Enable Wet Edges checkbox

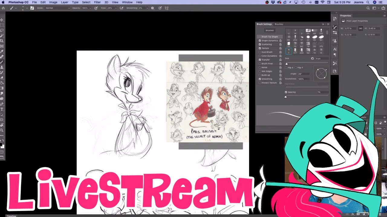260,71
